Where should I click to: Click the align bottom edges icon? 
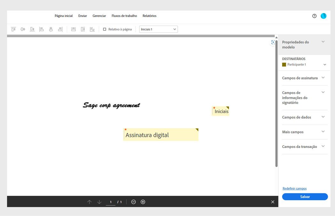point(32,29)
